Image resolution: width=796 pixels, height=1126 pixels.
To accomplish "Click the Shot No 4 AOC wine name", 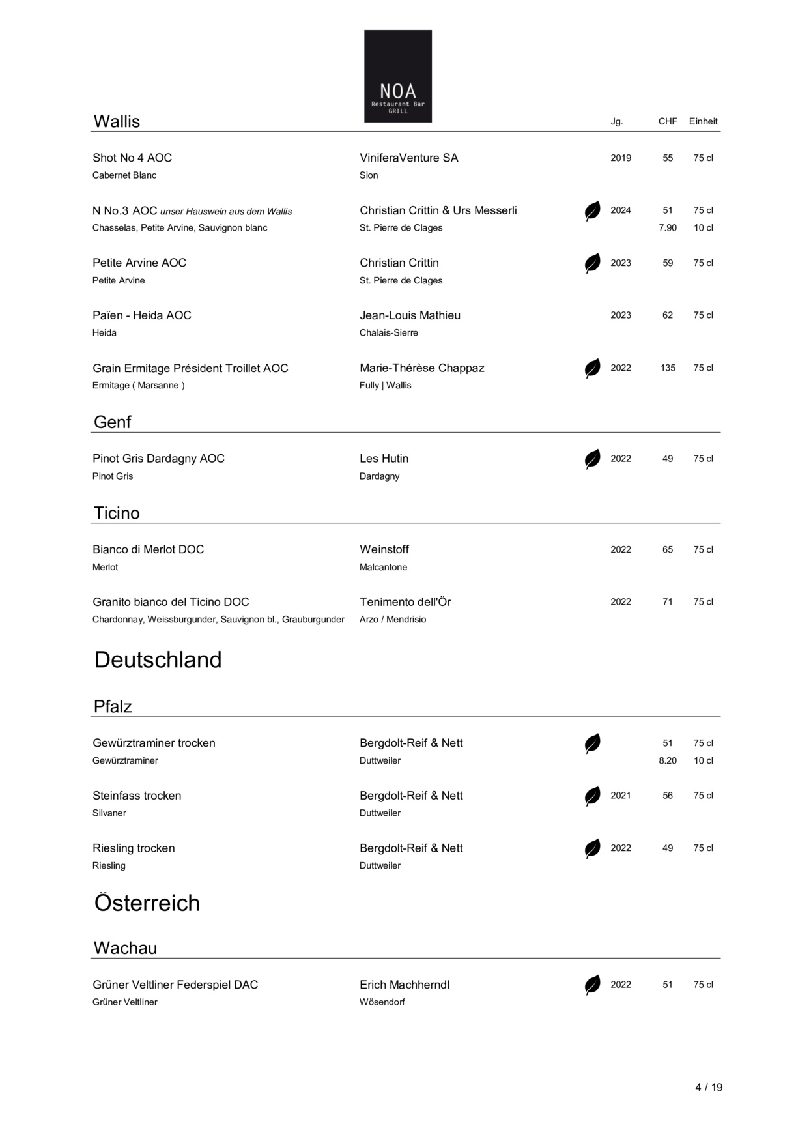I will point(132,158).
